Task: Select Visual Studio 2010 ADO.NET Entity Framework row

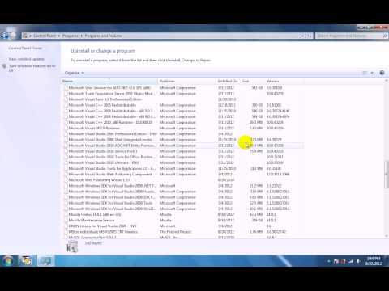Action: point(183,145)
